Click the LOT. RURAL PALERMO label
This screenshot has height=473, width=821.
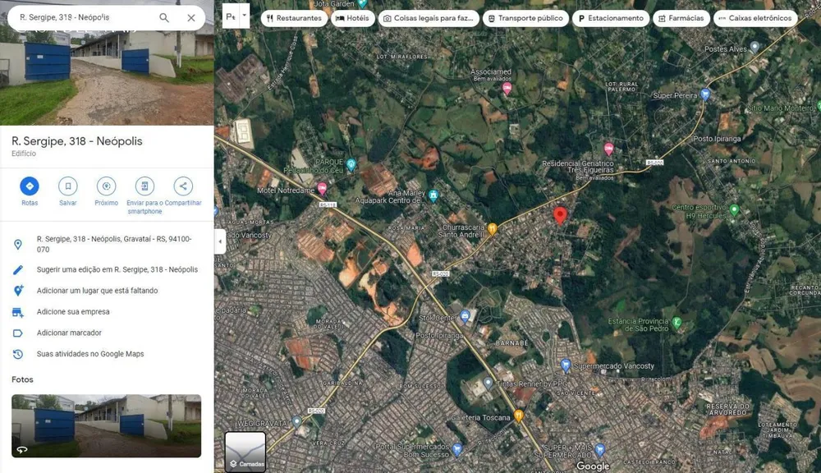621,86
